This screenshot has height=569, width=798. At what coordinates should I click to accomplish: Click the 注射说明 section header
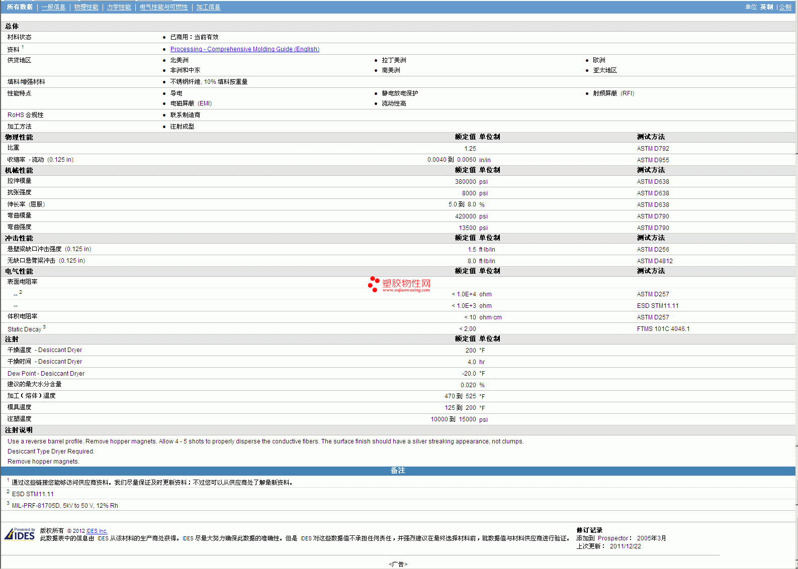[x=19, y=430]
